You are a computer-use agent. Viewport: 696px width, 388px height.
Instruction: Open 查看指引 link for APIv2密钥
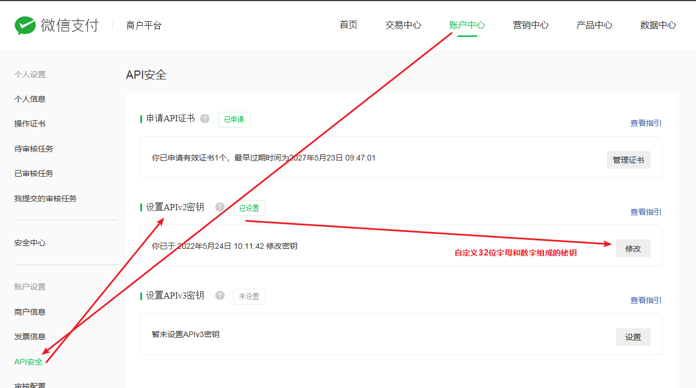646,212
